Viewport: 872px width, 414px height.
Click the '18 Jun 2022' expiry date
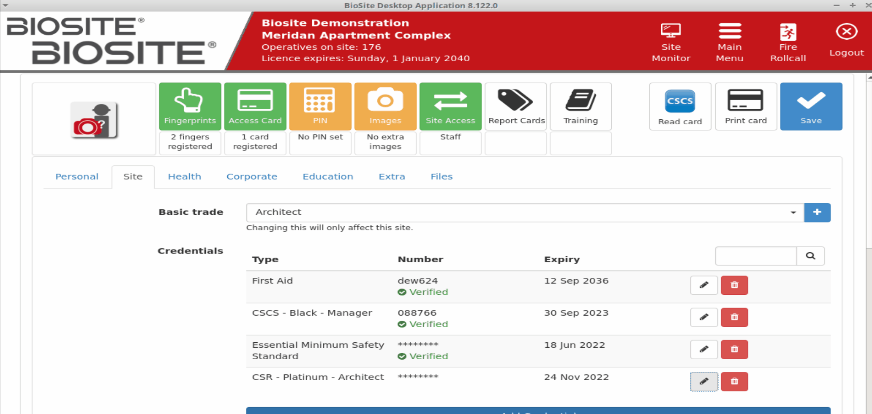pos(574,345)
